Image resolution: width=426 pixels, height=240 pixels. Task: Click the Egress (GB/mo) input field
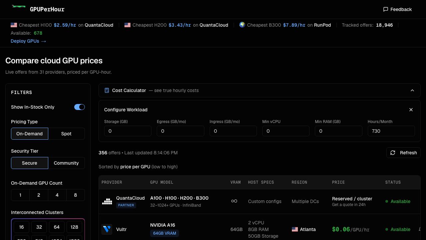tap(180, 131)
